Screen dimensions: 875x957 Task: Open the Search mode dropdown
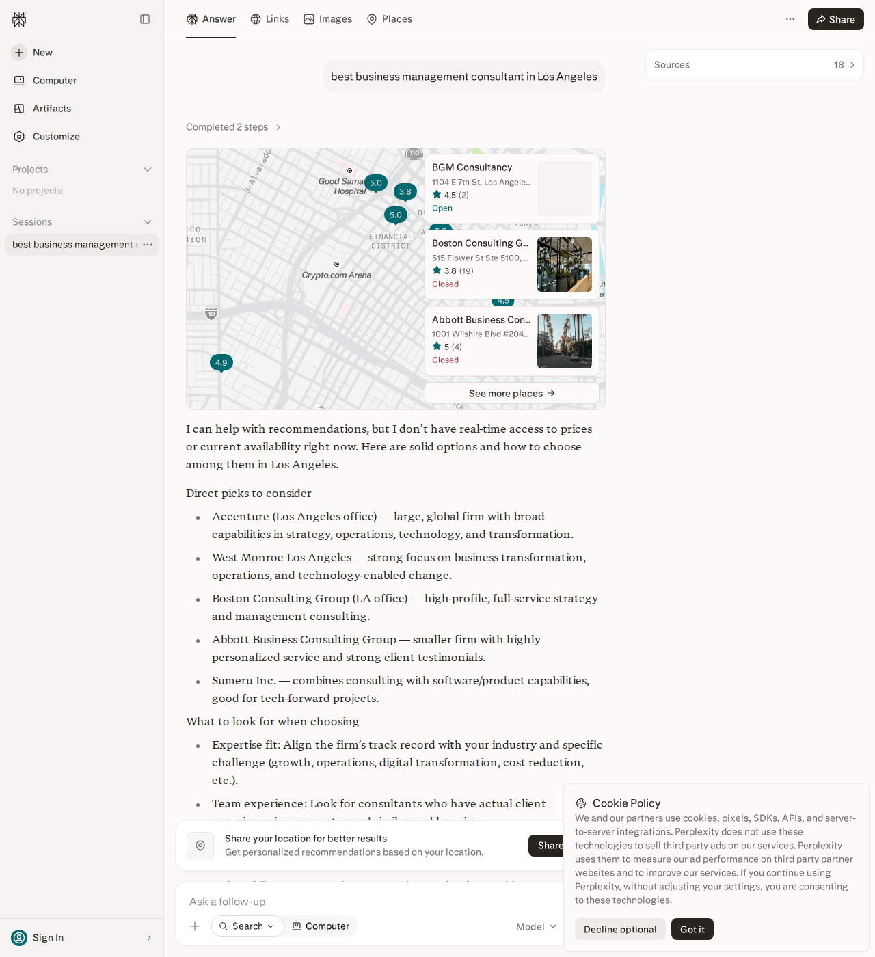(x=247, y=926)
